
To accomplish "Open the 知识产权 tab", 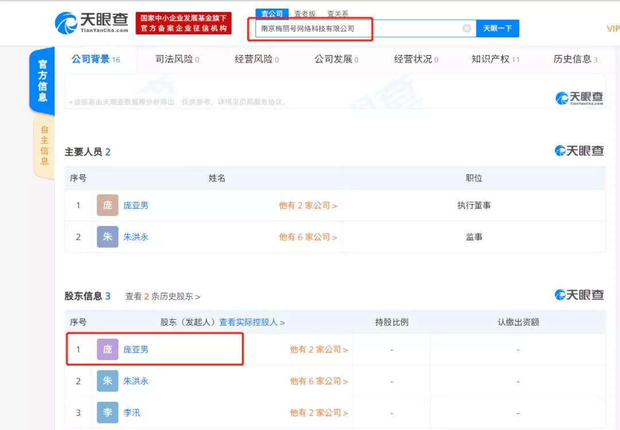I will pos(495,59).
